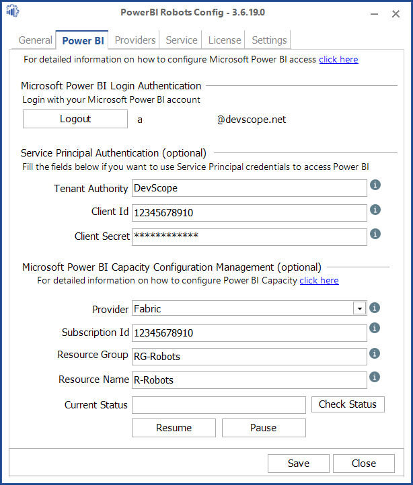Click info icon next to Provider dropdown

(x=375, y=308)
